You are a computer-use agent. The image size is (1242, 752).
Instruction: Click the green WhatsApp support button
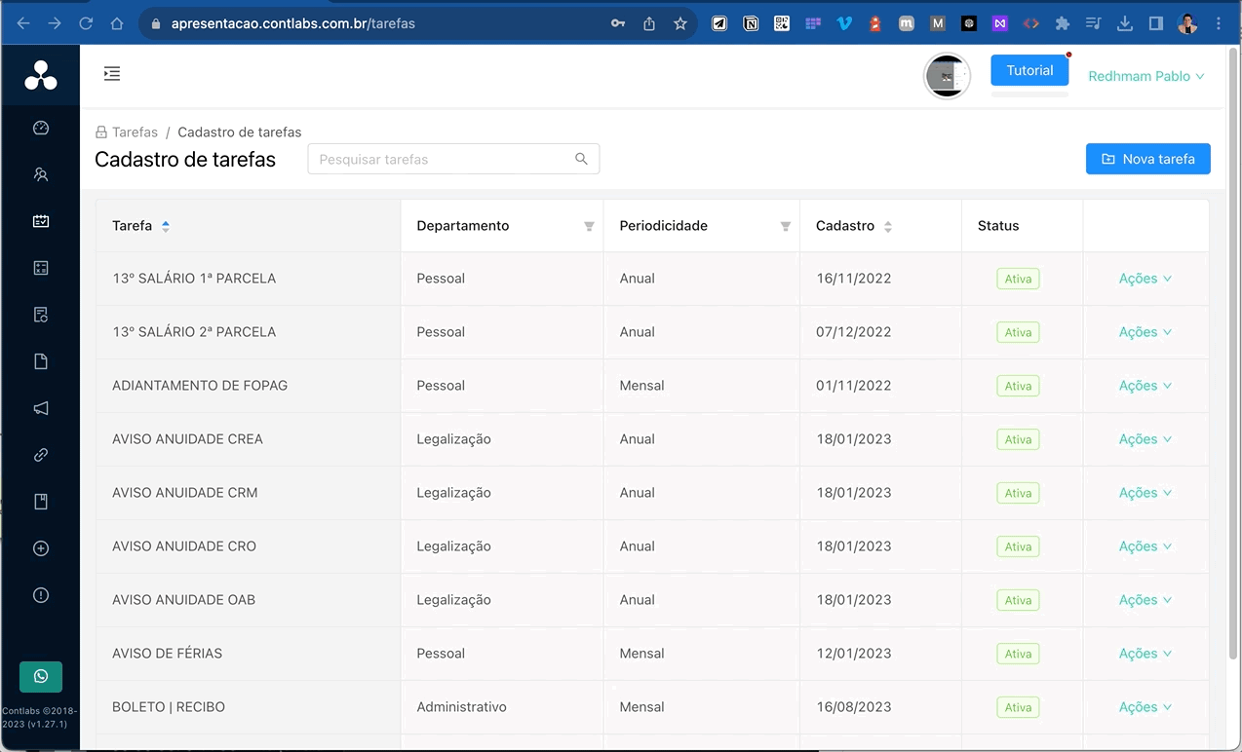(41, 676)
